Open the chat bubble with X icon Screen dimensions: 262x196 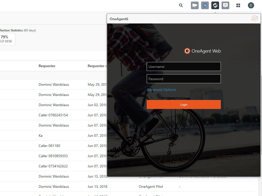225,5
